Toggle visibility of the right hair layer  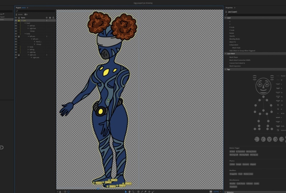click(x=16, y=29)
